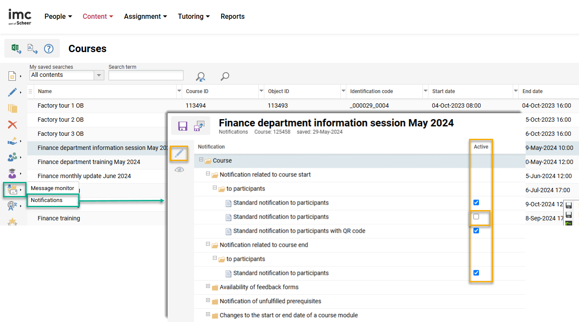Click the save and publish icon
Screen dimensions: 579x322
click(199, 126)
